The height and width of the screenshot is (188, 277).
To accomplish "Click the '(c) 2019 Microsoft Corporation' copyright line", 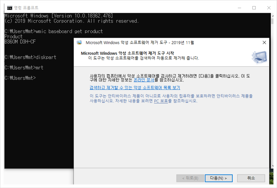I will (x=72, y=21).
